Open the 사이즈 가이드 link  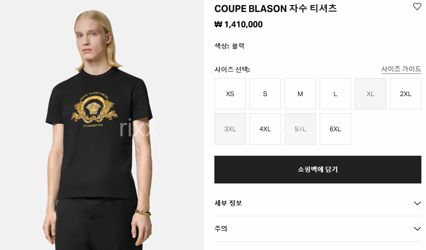click(x=401, y=69)
